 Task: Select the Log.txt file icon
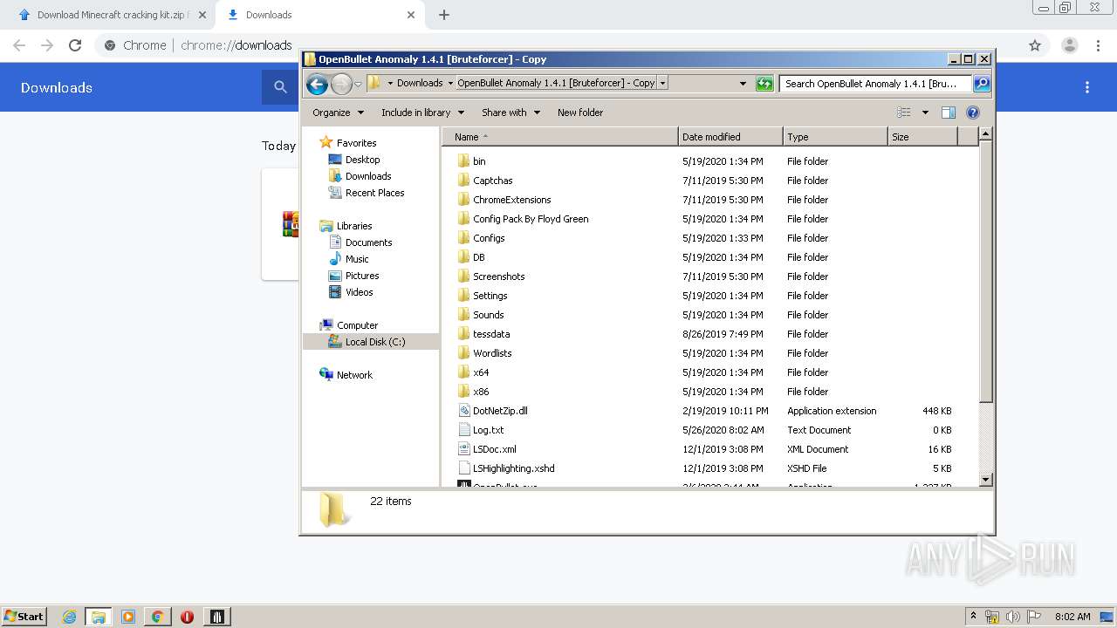(x=464, y=430)
